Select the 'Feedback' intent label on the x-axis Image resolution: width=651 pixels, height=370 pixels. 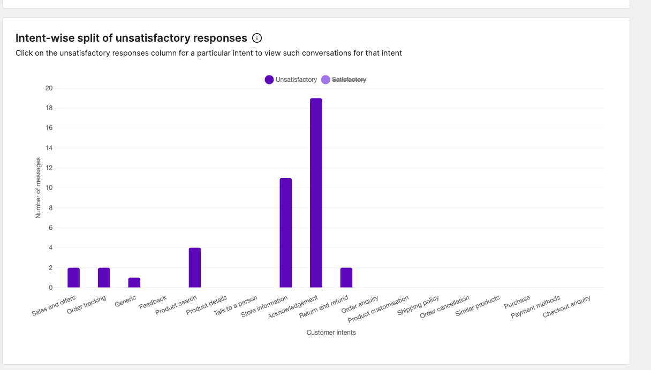coord(153,302)
